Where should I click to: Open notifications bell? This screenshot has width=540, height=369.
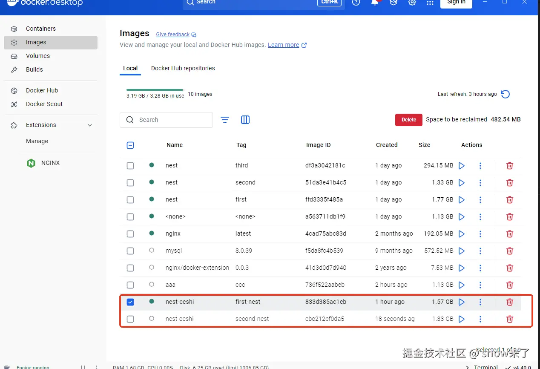coord(375,3)
